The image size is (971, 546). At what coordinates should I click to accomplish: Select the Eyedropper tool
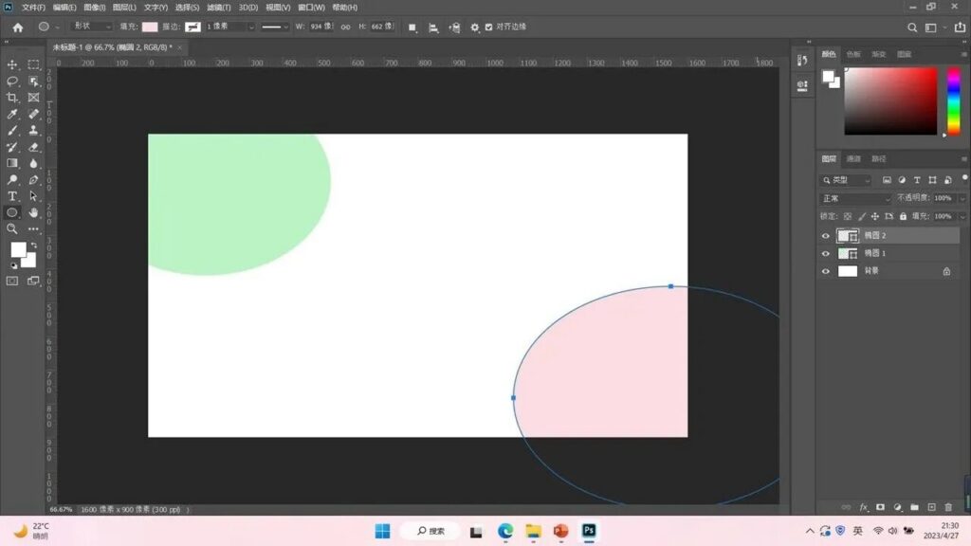[12, 114]
